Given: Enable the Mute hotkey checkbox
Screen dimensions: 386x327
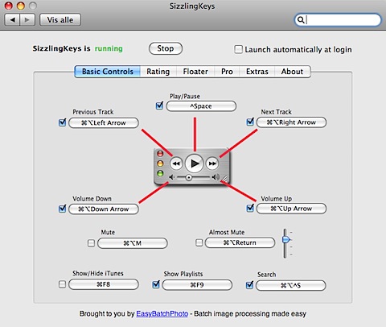Looking at the screenshot, I should pyautogui.click(x=91, y=243).
